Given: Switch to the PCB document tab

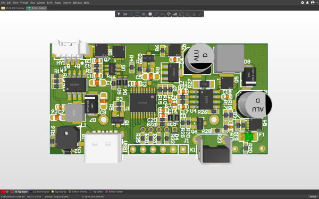Looking at the screenshot, I should click(x=37, y=8).
